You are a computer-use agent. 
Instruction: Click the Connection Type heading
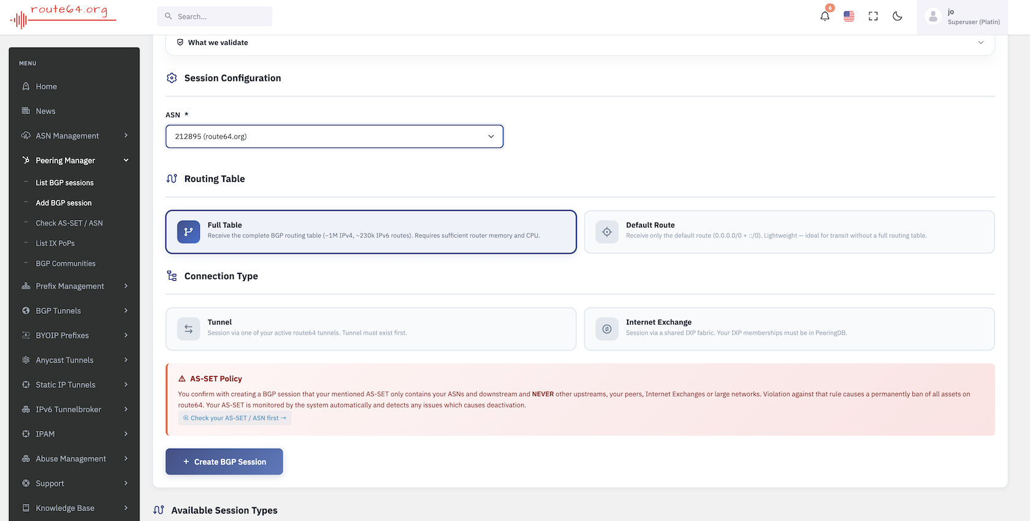click(x=221, y=276)
